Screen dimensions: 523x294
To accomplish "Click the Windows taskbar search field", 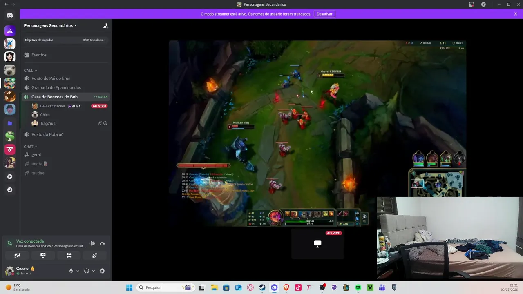I will pos(165,287).
